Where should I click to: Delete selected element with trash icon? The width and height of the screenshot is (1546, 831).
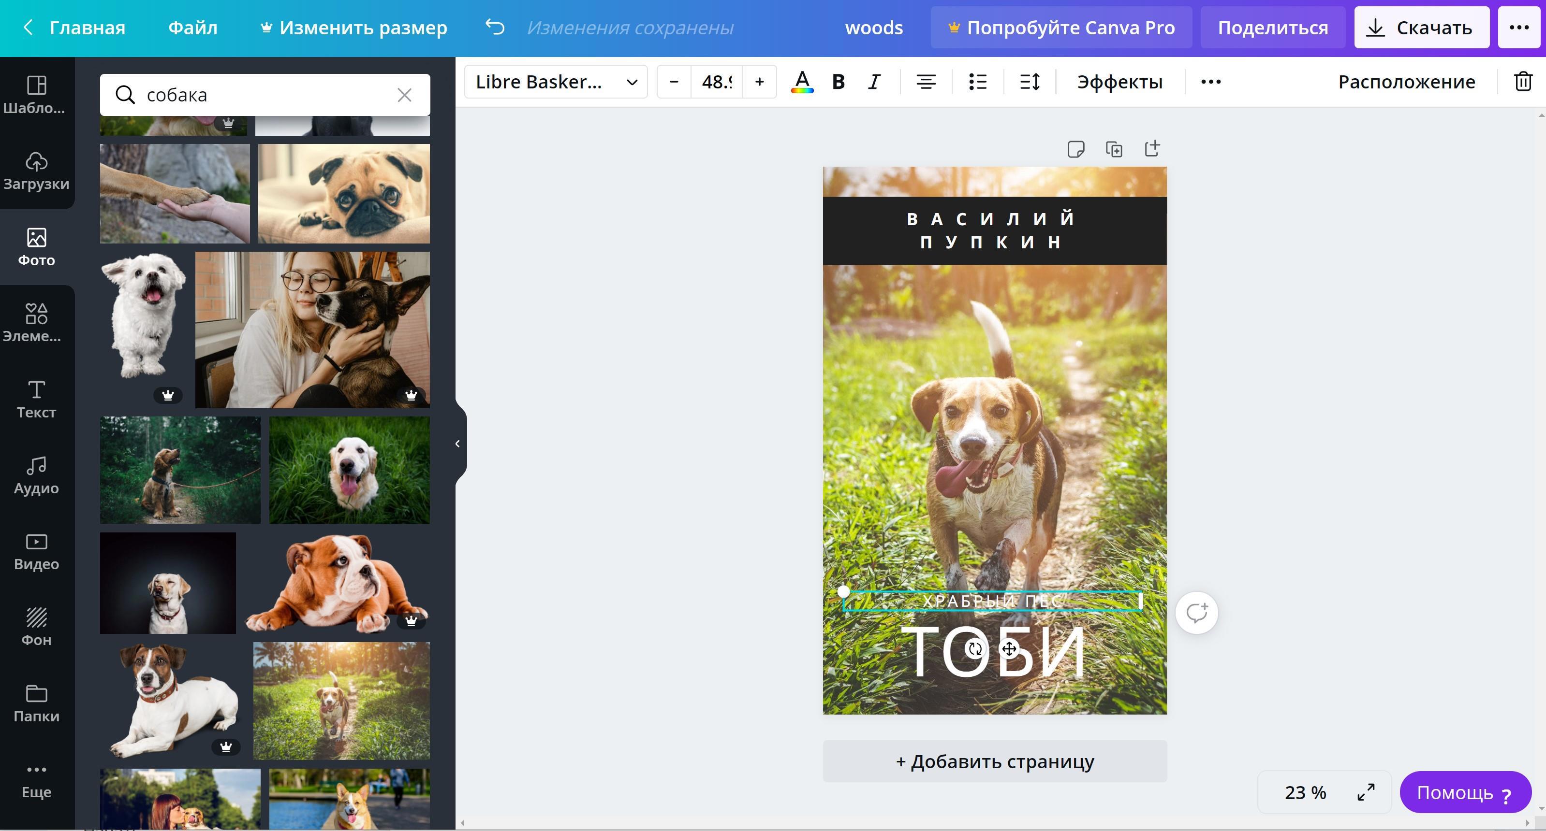click(1523, 82)
